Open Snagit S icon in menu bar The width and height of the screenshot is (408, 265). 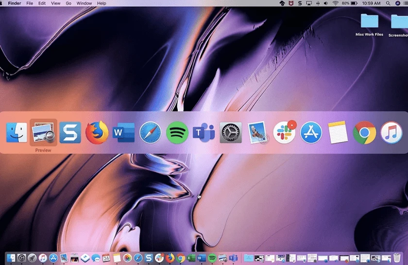[300, 3]
